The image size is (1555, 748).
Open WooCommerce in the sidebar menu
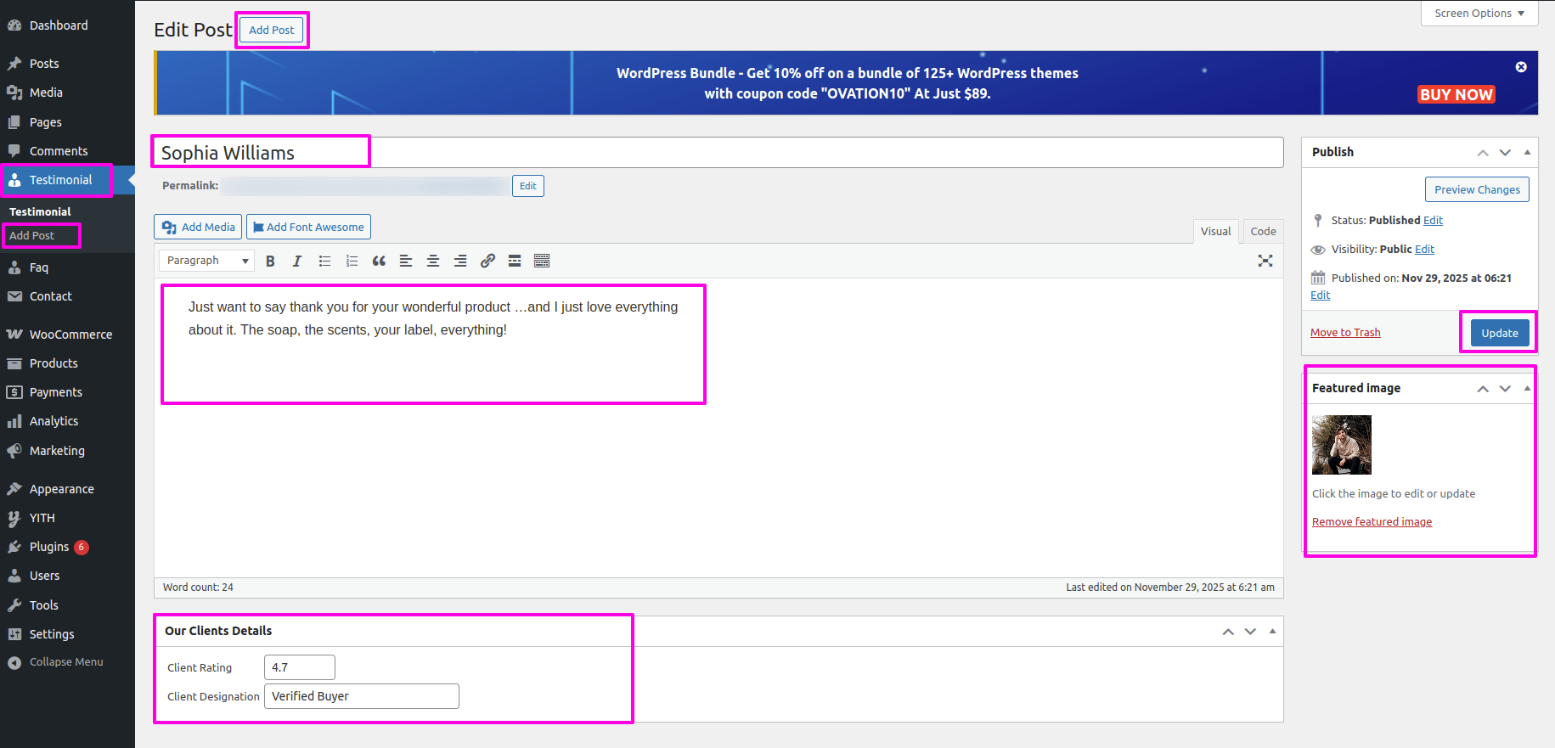tap(70, 335)
